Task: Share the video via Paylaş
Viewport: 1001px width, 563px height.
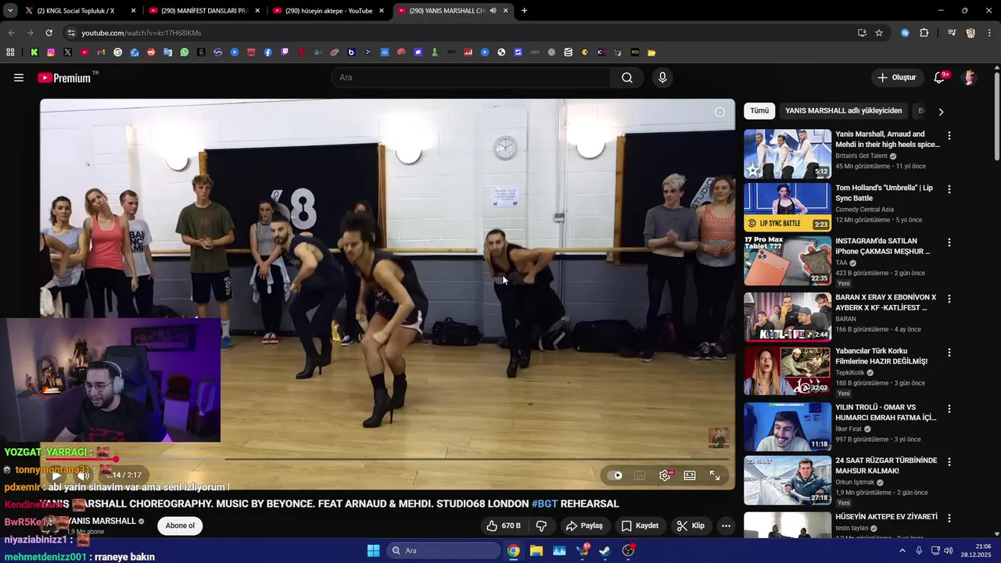Action: point(585,525)
